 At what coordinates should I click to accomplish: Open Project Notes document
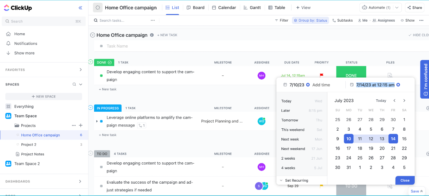click(x=33, y=154)
